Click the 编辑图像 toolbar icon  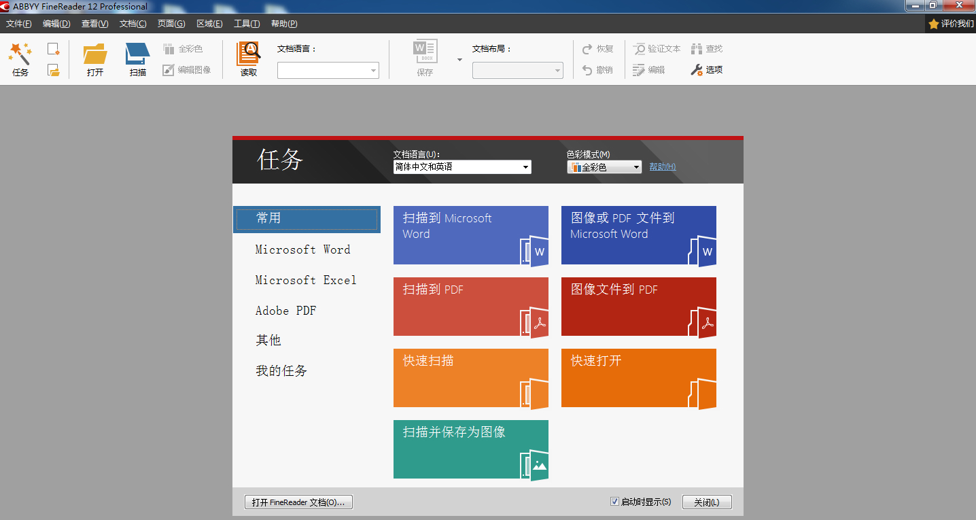169,70
